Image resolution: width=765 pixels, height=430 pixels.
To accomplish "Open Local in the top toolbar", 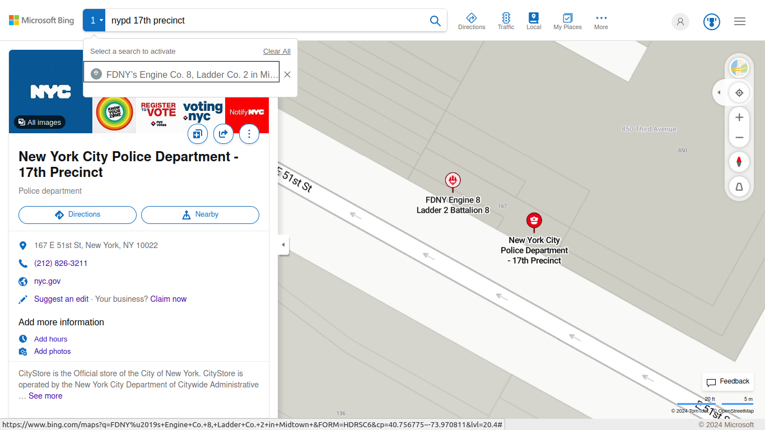I will coord(534,21).
